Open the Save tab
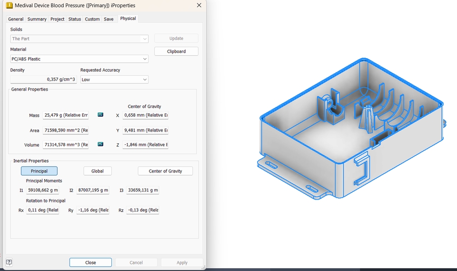 (109, 19)
